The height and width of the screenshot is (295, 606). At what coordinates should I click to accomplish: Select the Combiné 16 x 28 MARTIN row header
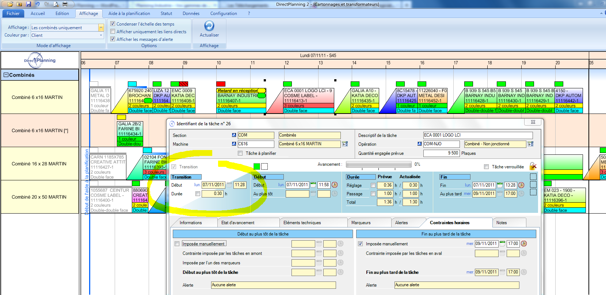(39, 164)
